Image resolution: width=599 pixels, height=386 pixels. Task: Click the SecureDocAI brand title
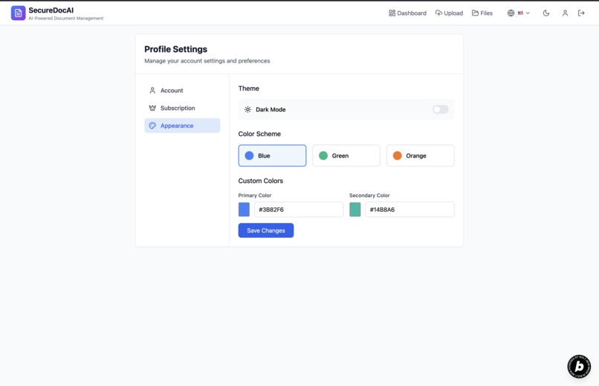click(x=51, y=10)
